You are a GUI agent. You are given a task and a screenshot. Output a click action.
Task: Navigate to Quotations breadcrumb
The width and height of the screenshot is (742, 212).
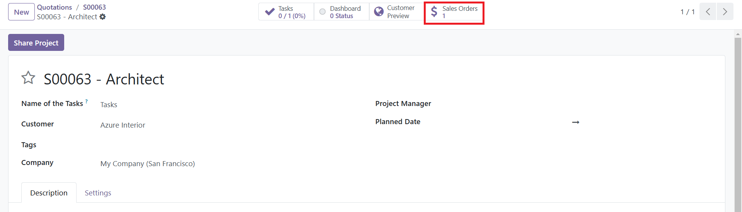[x=55, y=7]
